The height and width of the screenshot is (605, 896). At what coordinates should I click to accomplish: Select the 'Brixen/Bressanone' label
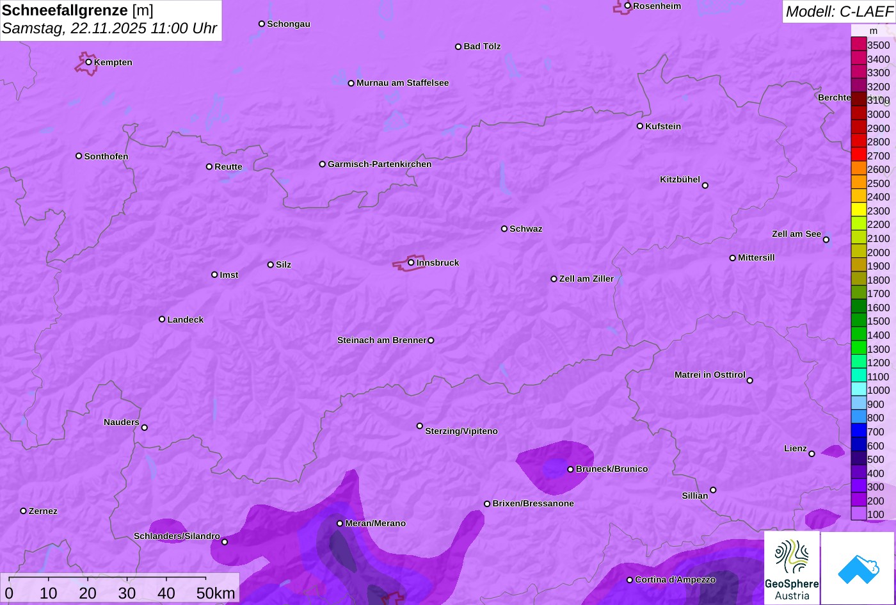[533, 503]
